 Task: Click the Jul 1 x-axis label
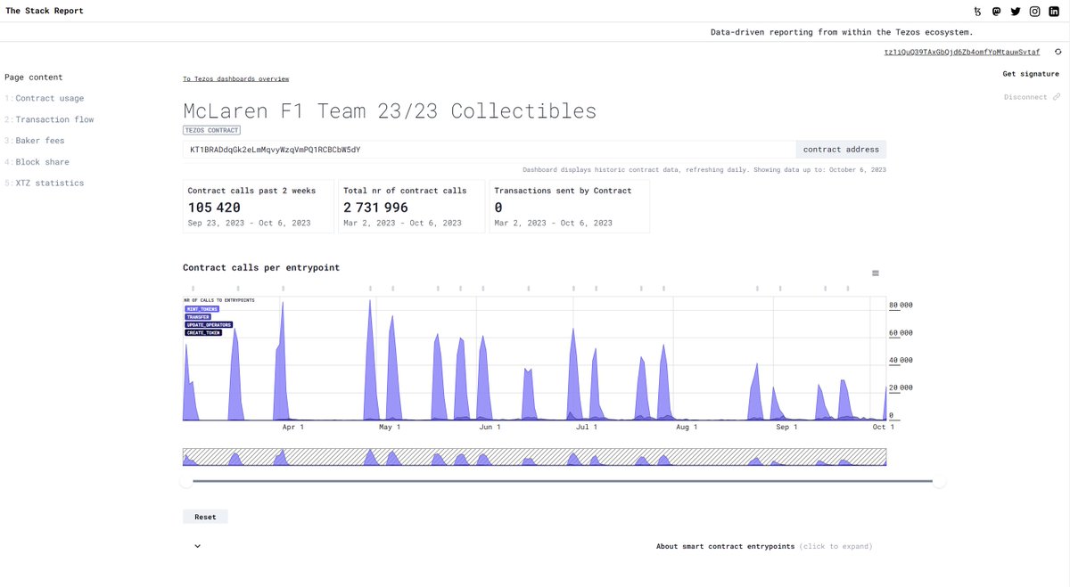[x=587, y=428]
